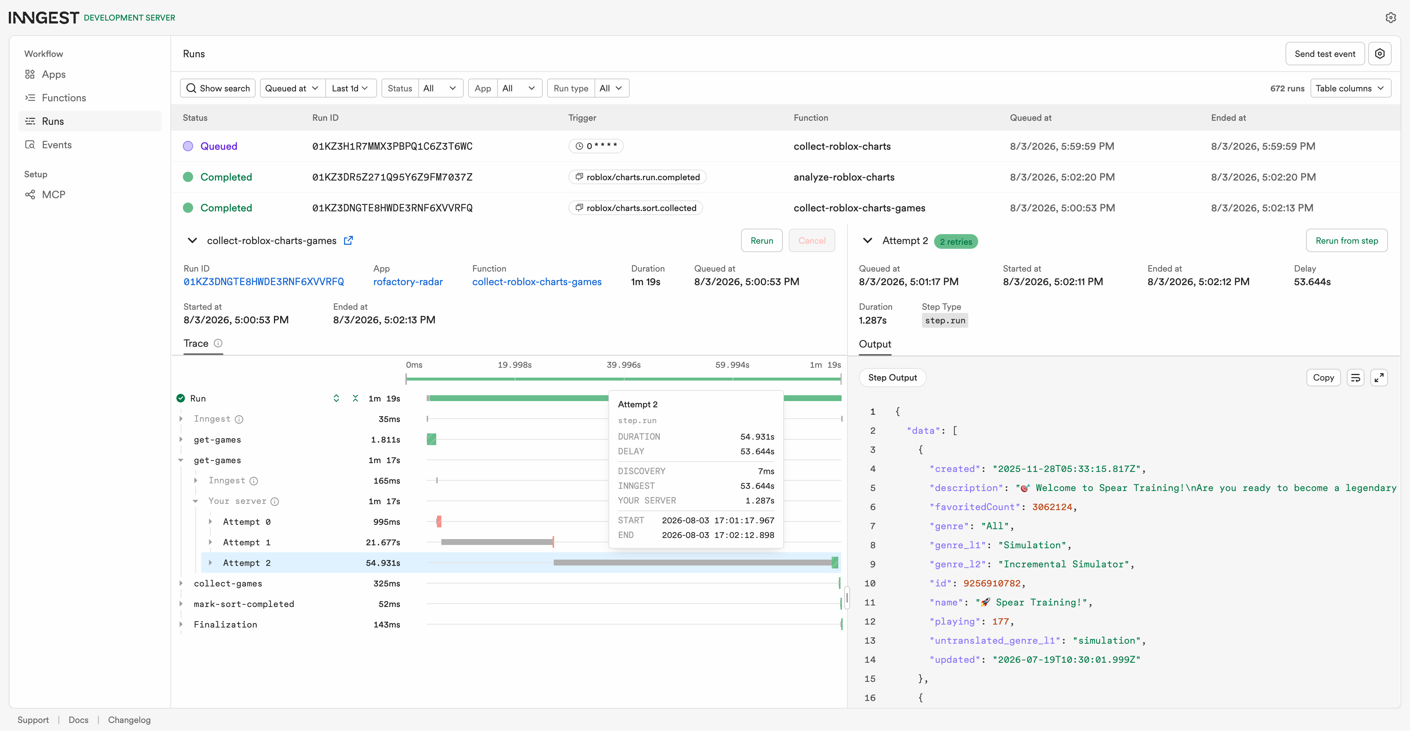Click expand-all arrows icon in Run row
The image size is (1410, 731).
click(336, 398)
